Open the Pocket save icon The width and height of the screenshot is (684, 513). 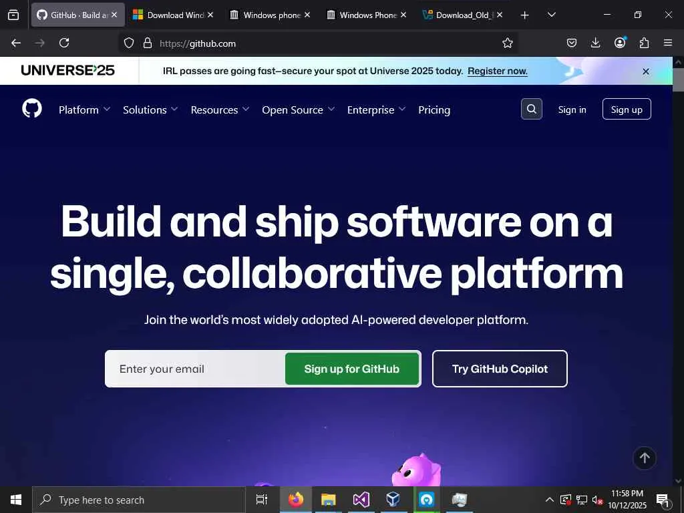click(572, 43)
